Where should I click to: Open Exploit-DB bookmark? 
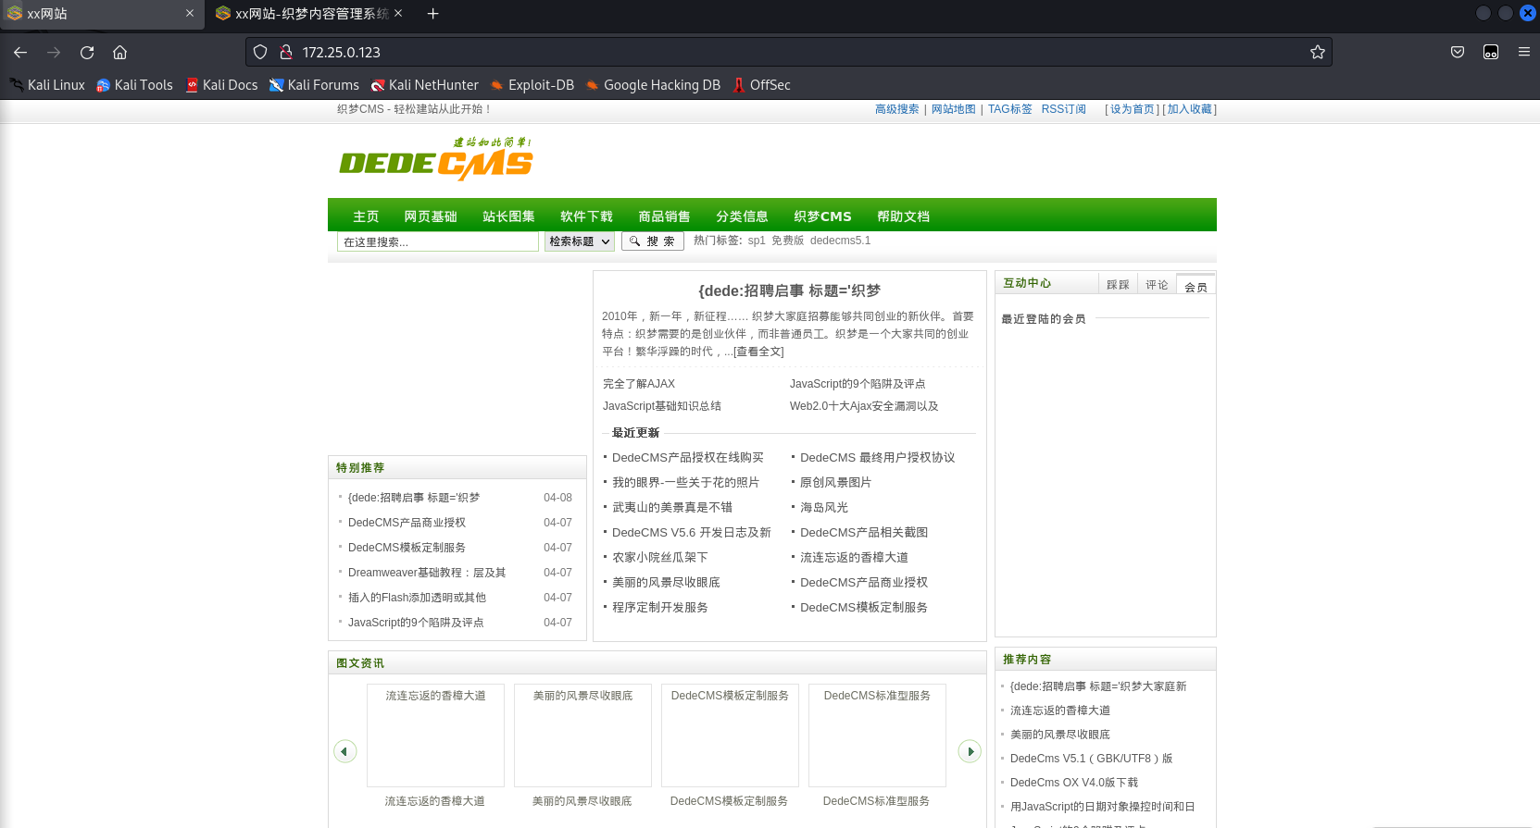pyautogui.click(x=532, y=85)
